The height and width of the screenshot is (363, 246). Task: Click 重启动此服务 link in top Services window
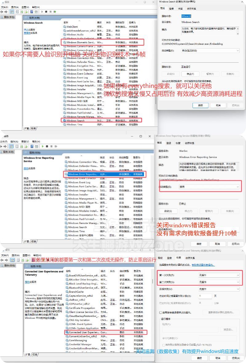[x=30, y=33]
